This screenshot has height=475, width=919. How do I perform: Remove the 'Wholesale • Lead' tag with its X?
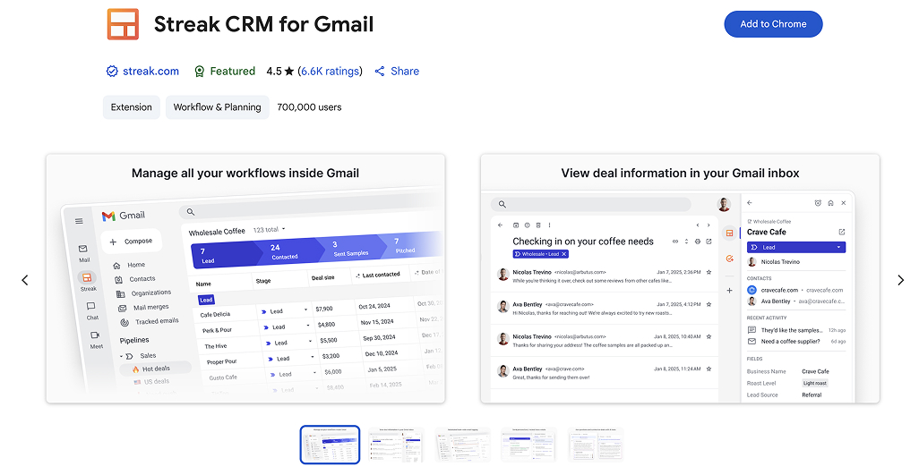[x=563, y=254]
